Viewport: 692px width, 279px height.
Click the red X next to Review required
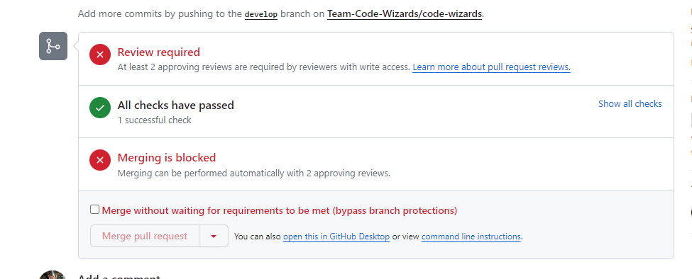click(x=100, y=55)
